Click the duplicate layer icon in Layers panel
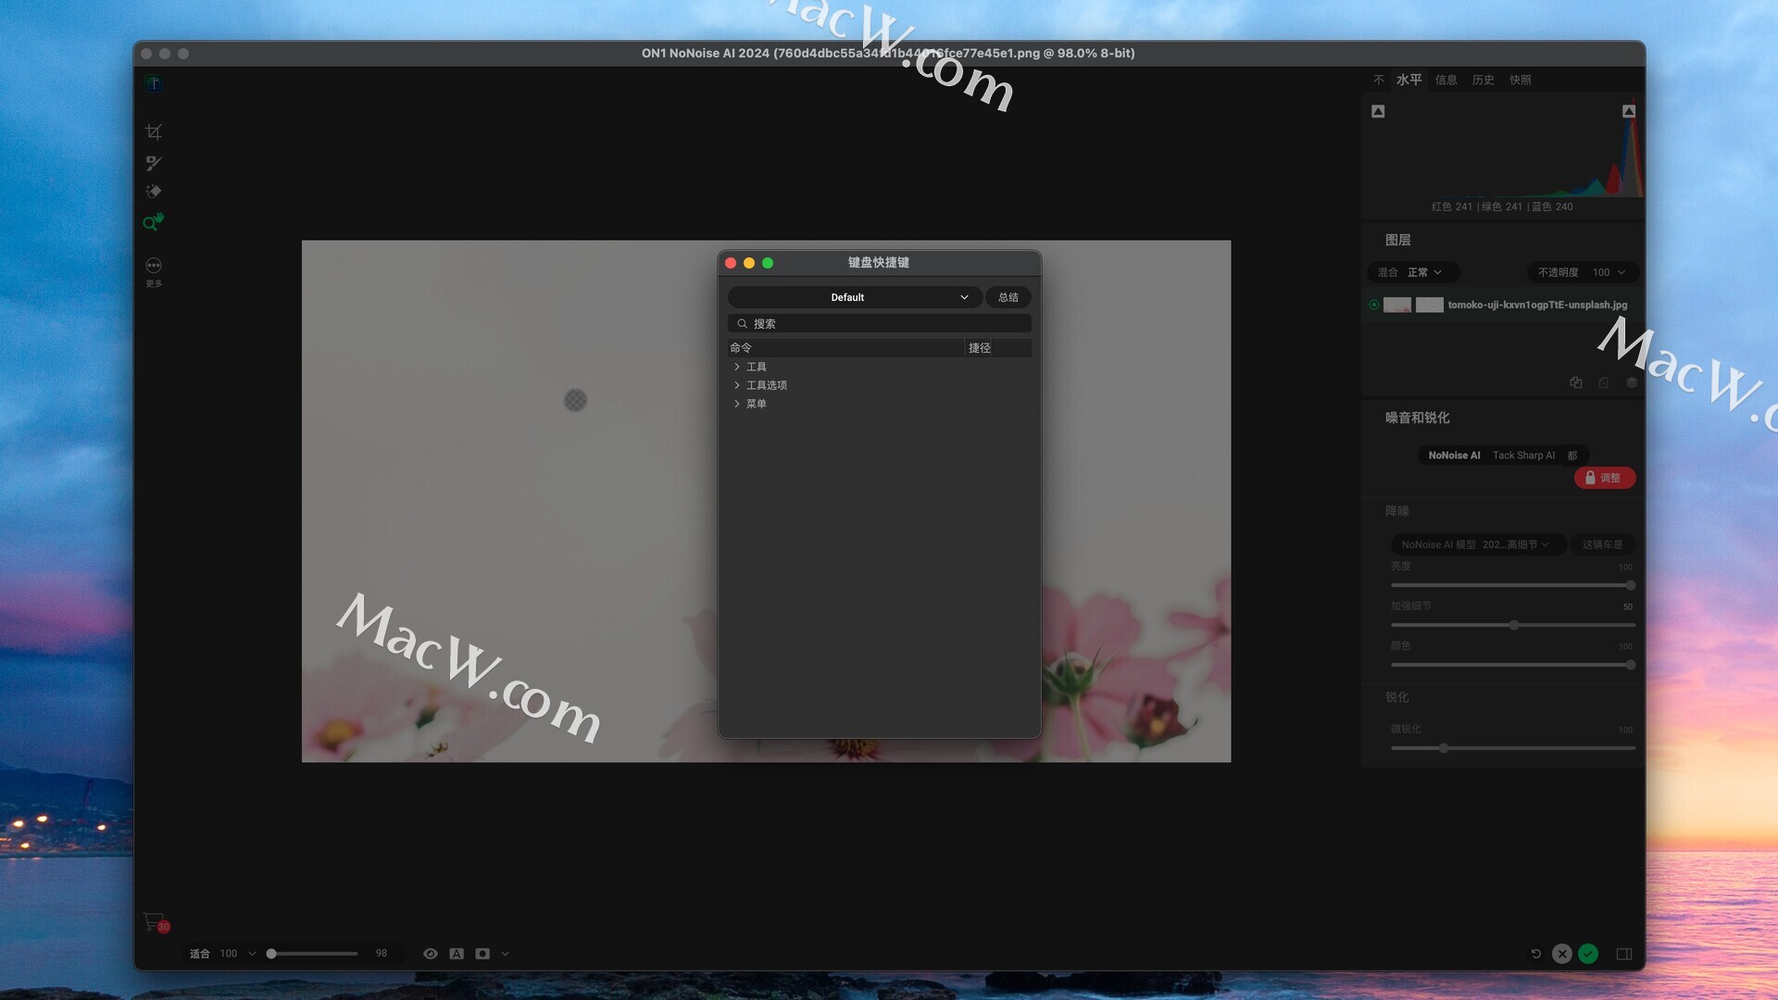The height and width of the screenshot is (1000, 1778). pyautogui.click(x=1576, y=382)
